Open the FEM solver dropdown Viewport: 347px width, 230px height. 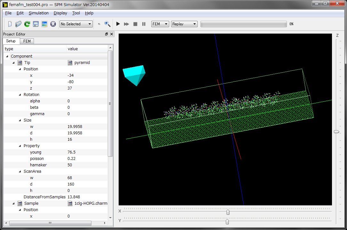[x=160, y=24]
